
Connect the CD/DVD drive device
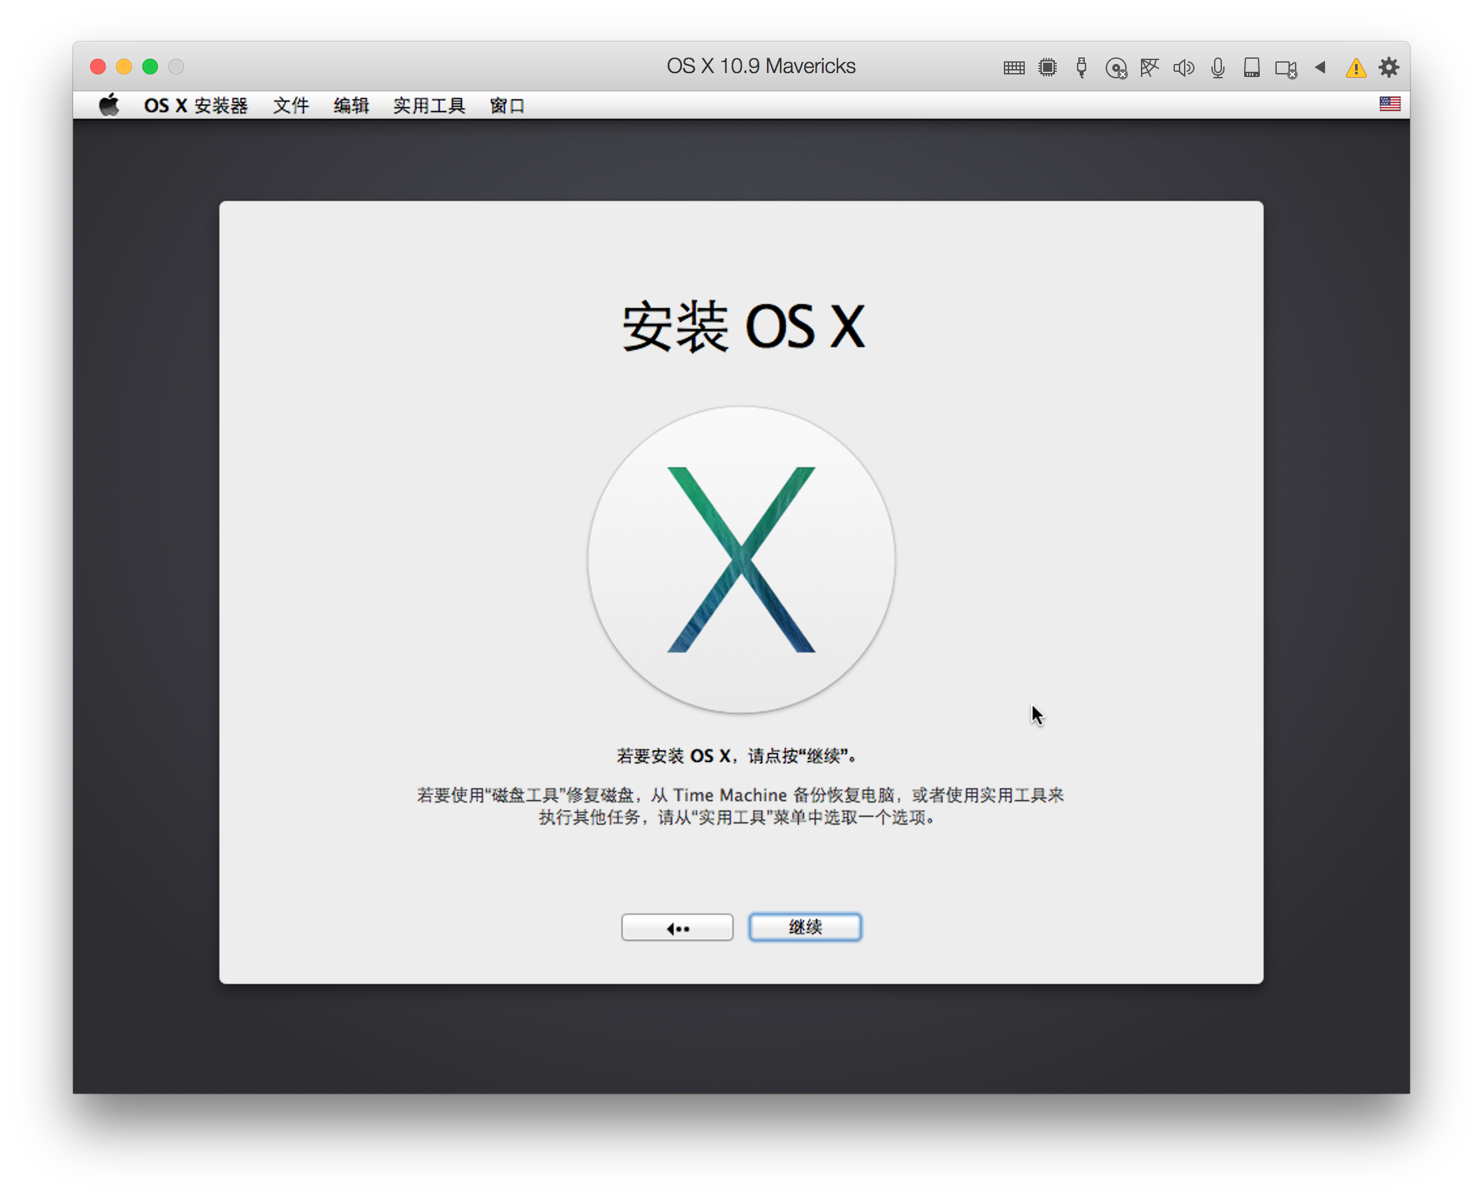1116,67
